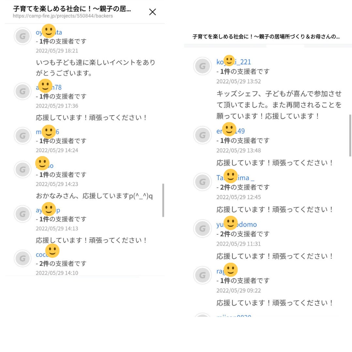
Task: Open avatar of the 11:31 supporter
Action: (x=202, y=228)
